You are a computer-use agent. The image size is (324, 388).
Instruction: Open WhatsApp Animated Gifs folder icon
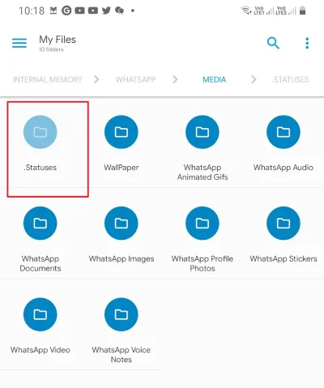(202, 132)
